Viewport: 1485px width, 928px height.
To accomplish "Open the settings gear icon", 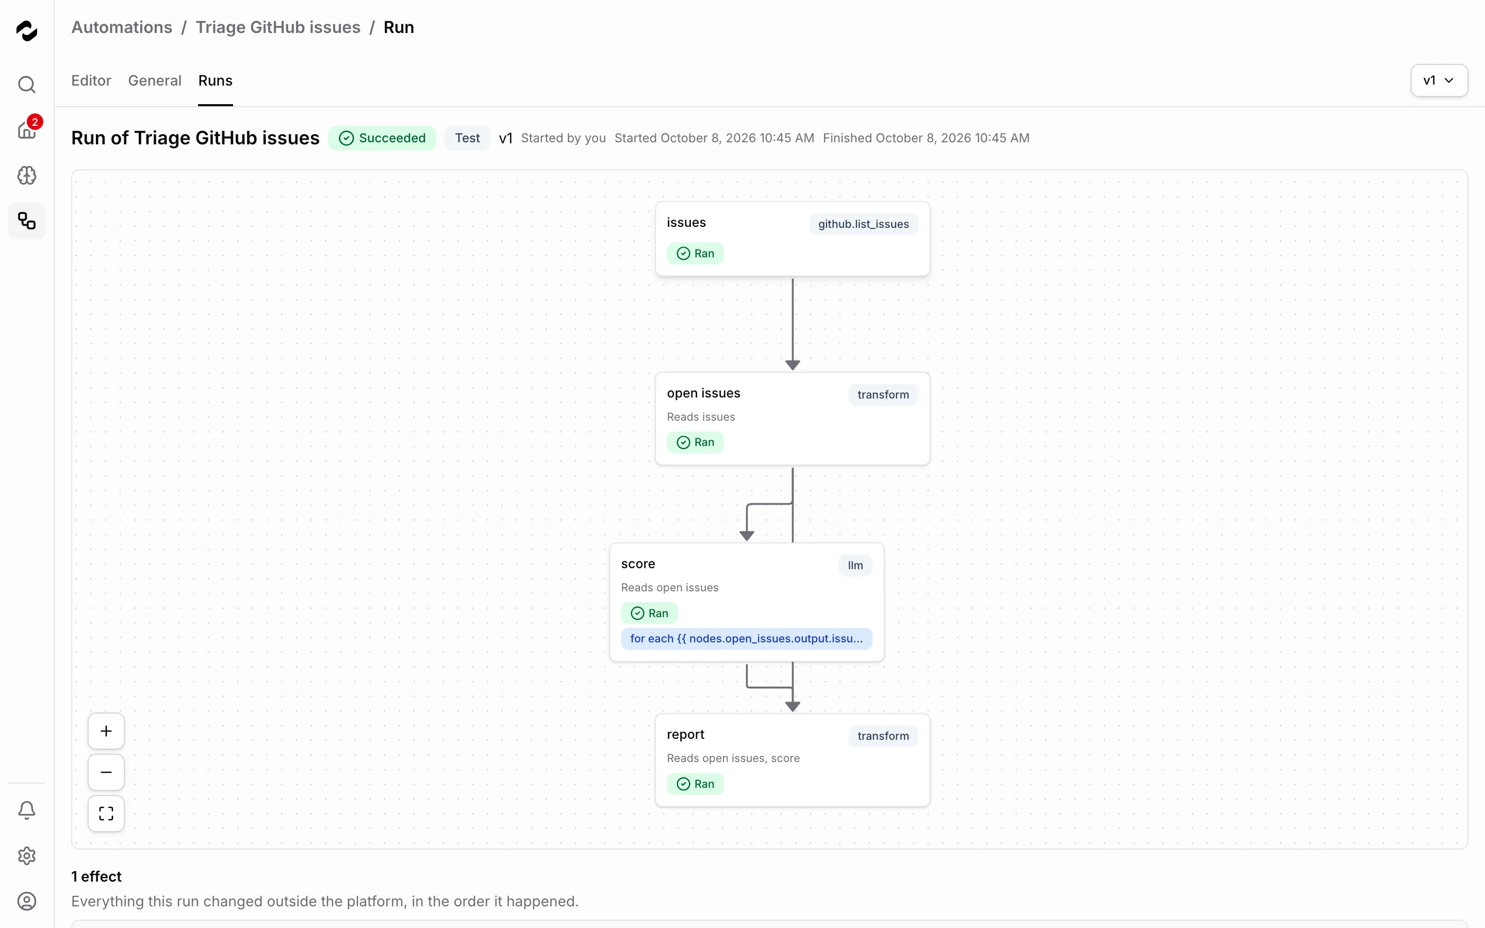I will coord(26,856).
